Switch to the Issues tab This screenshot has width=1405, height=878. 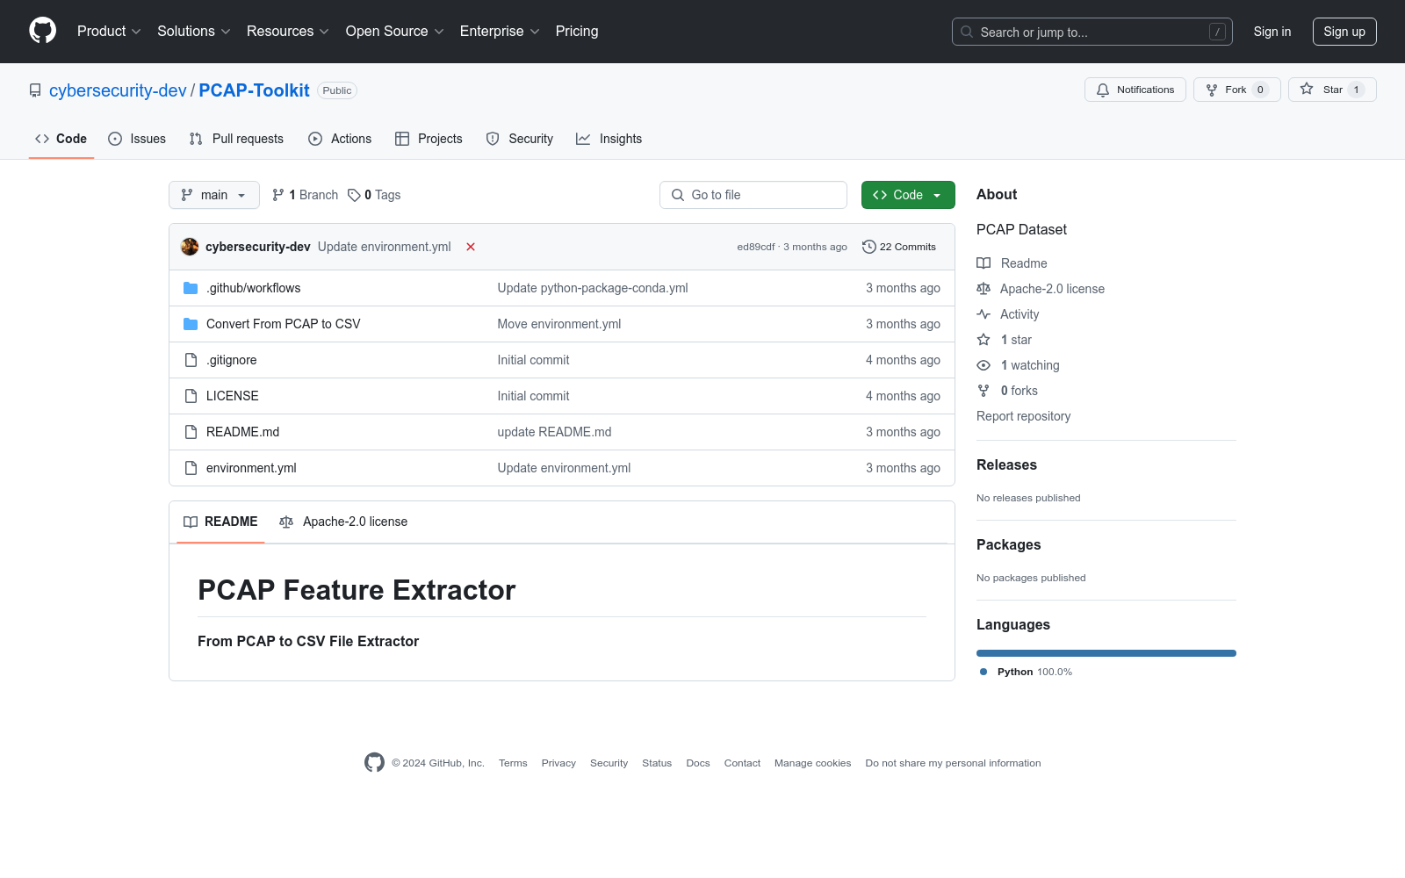click(x=137, y=139)
